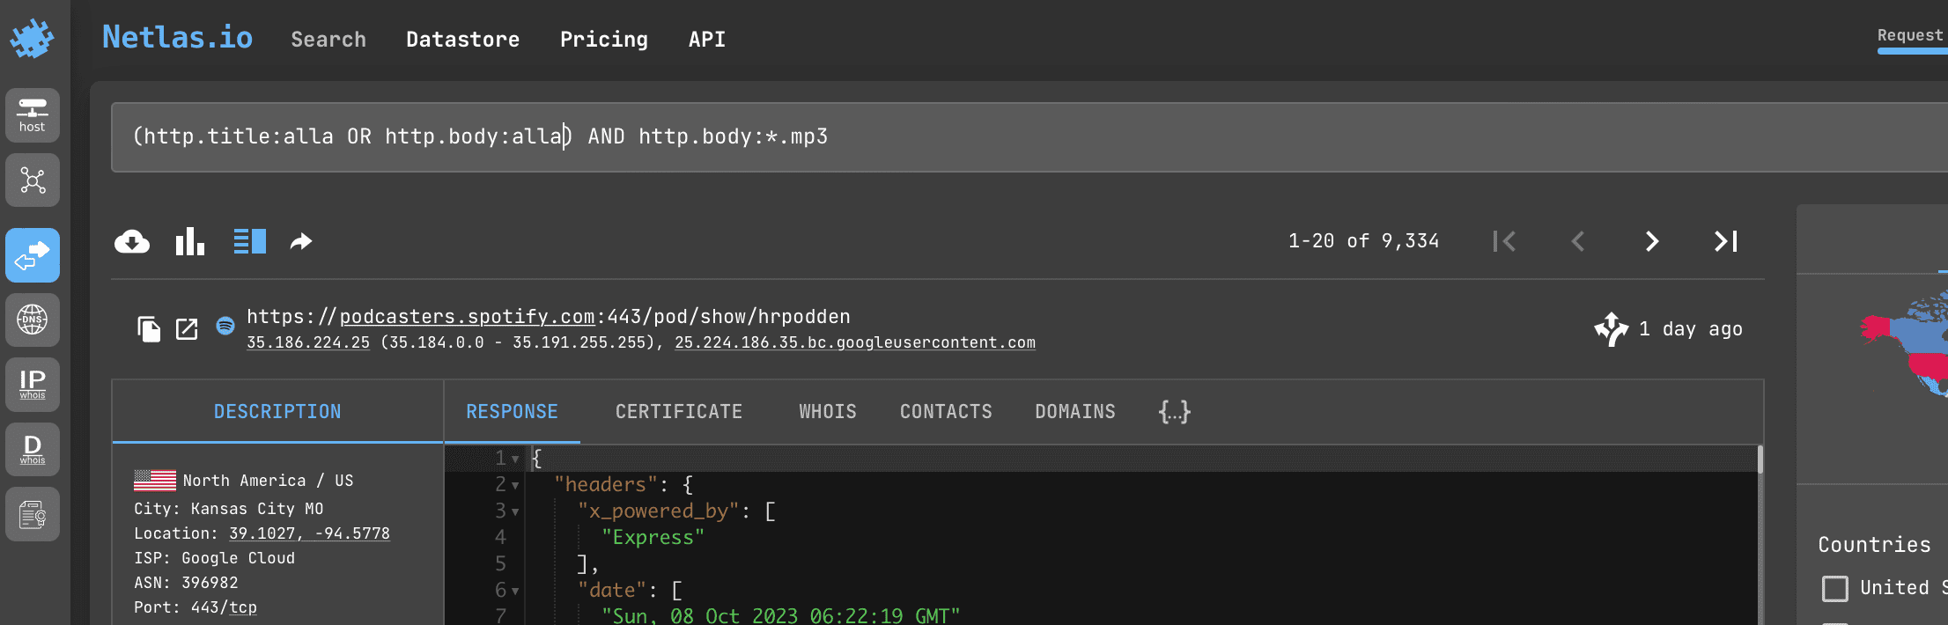Open the API nav item
This screenshot has width=1948, height=625.
point(707,40)
